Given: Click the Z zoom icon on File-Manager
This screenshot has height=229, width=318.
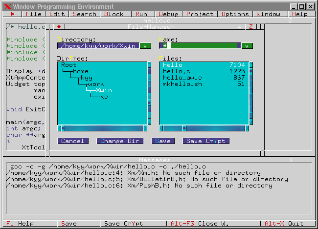Looking at the screenshot, I should point(250,27).
